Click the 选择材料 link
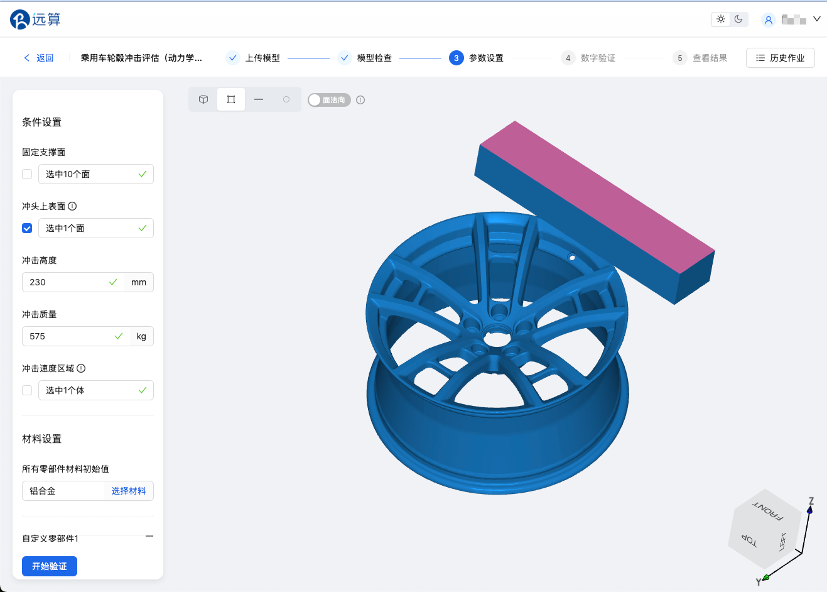 (129, 491)
